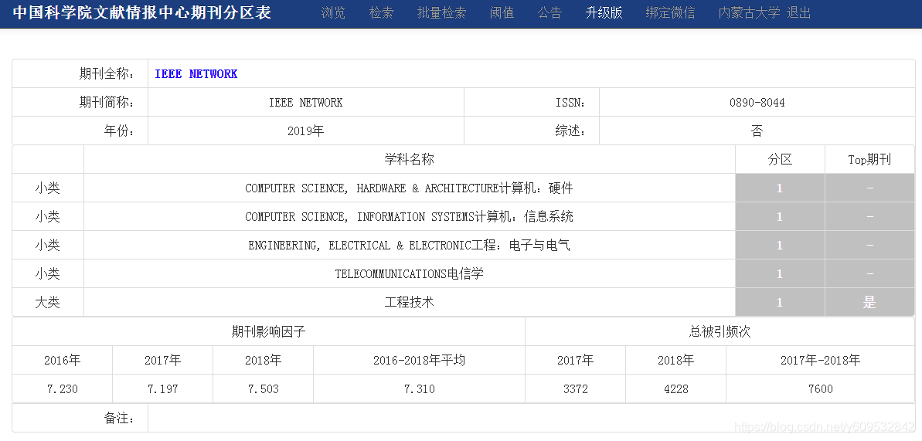Click the 大类 row label

pos(48,302)
